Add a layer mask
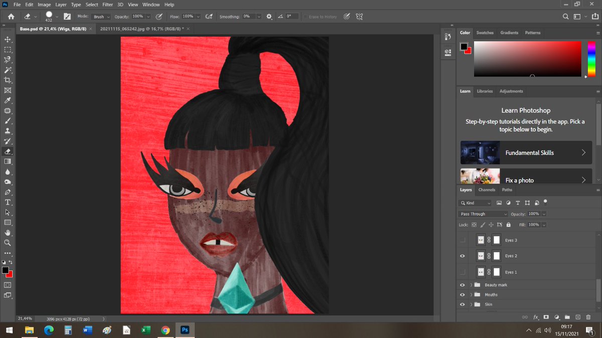 tap(546, 317)
